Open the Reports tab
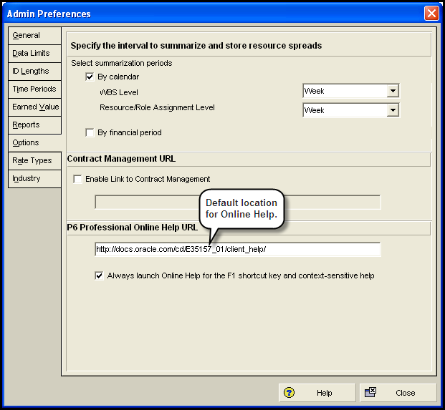This screenshot has height=410, width=445. pos(34,125)
